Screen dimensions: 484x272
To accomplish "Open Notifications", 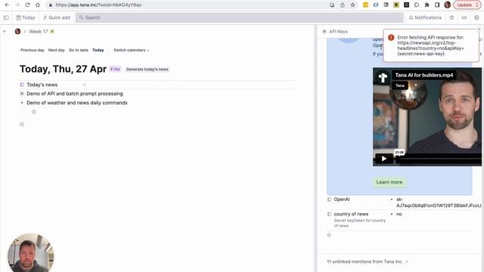I will tap(425, 17).
